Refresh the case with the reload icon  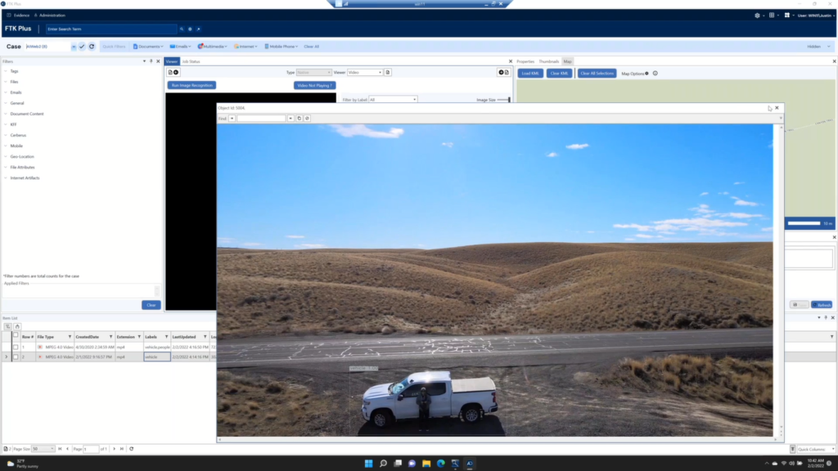(92, 47)
